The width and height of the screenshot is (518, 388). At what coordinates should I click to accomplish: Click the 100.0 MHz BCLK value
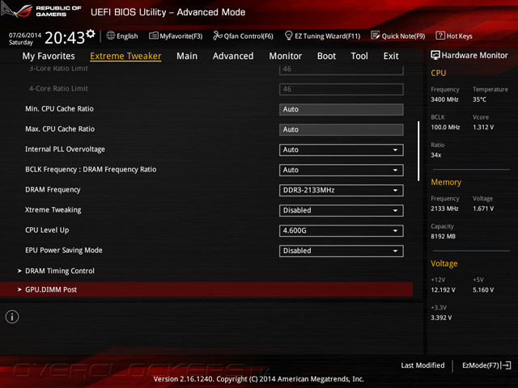coord(445,127)
